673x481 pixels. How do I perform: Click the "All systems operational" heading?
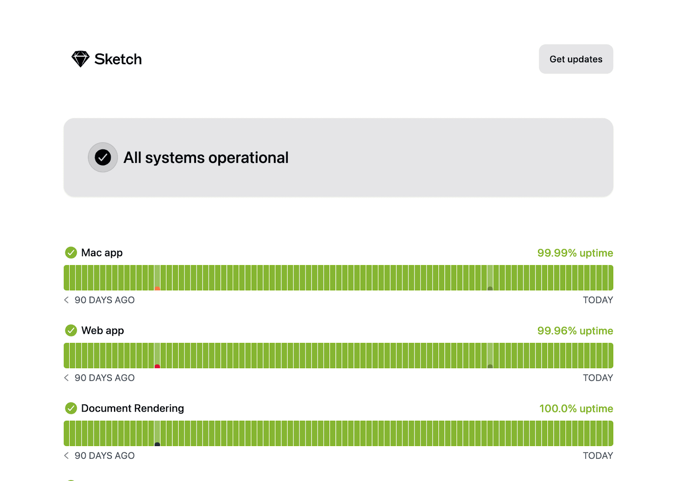206,158
